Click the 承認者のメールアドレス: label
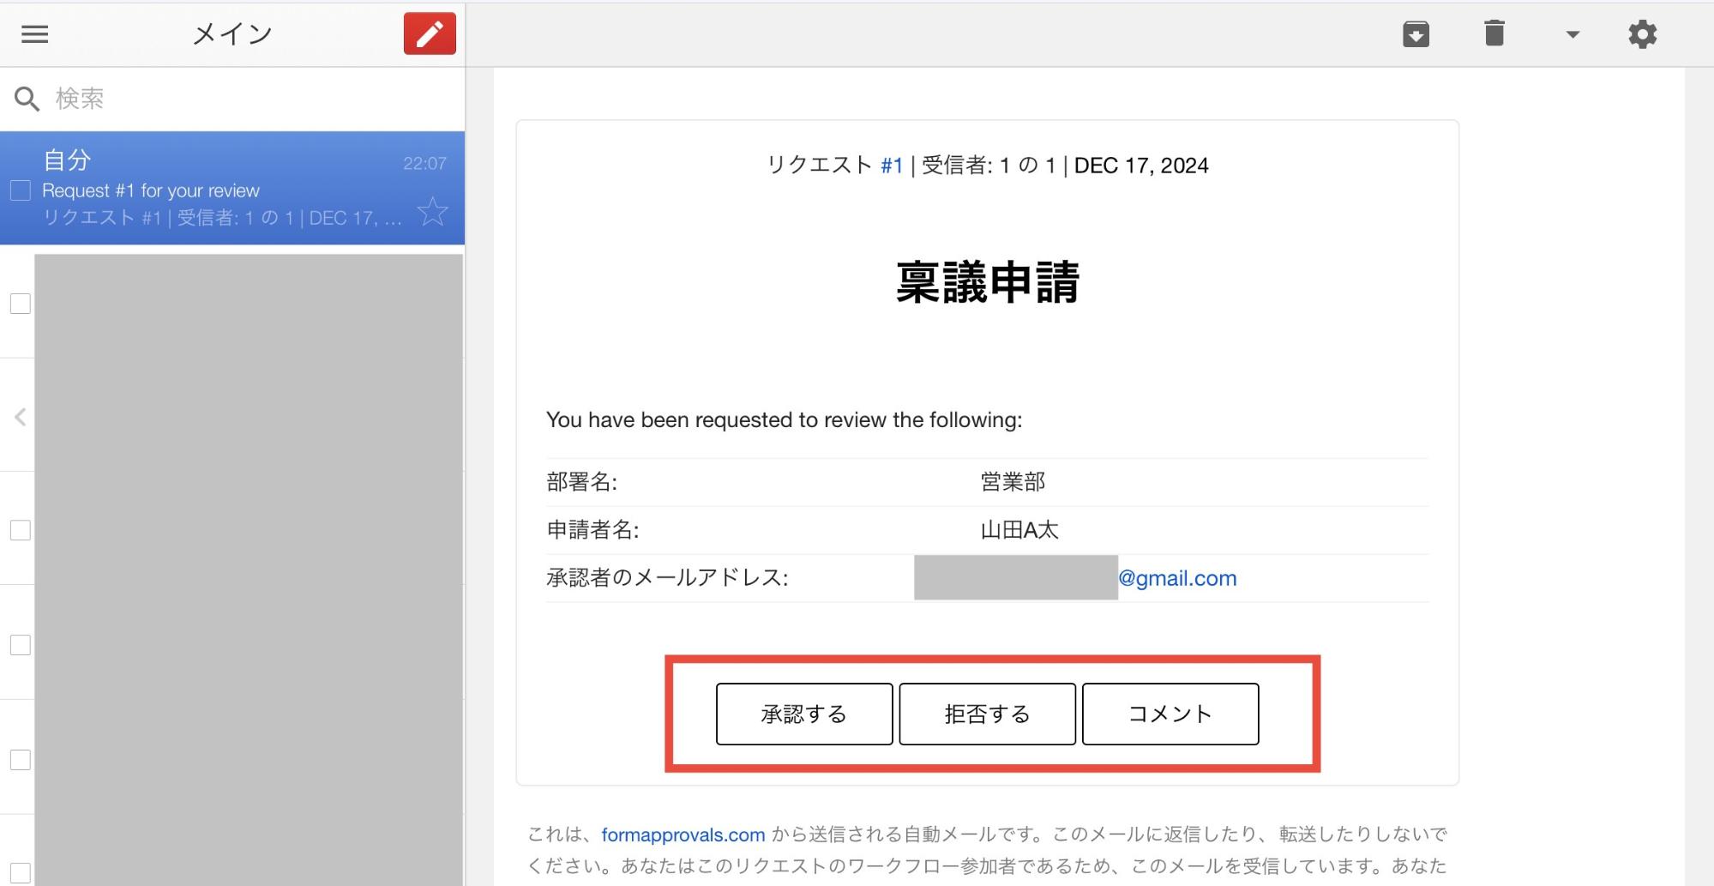This screenshot has width=1714, height=886. [x=667, y=578]
